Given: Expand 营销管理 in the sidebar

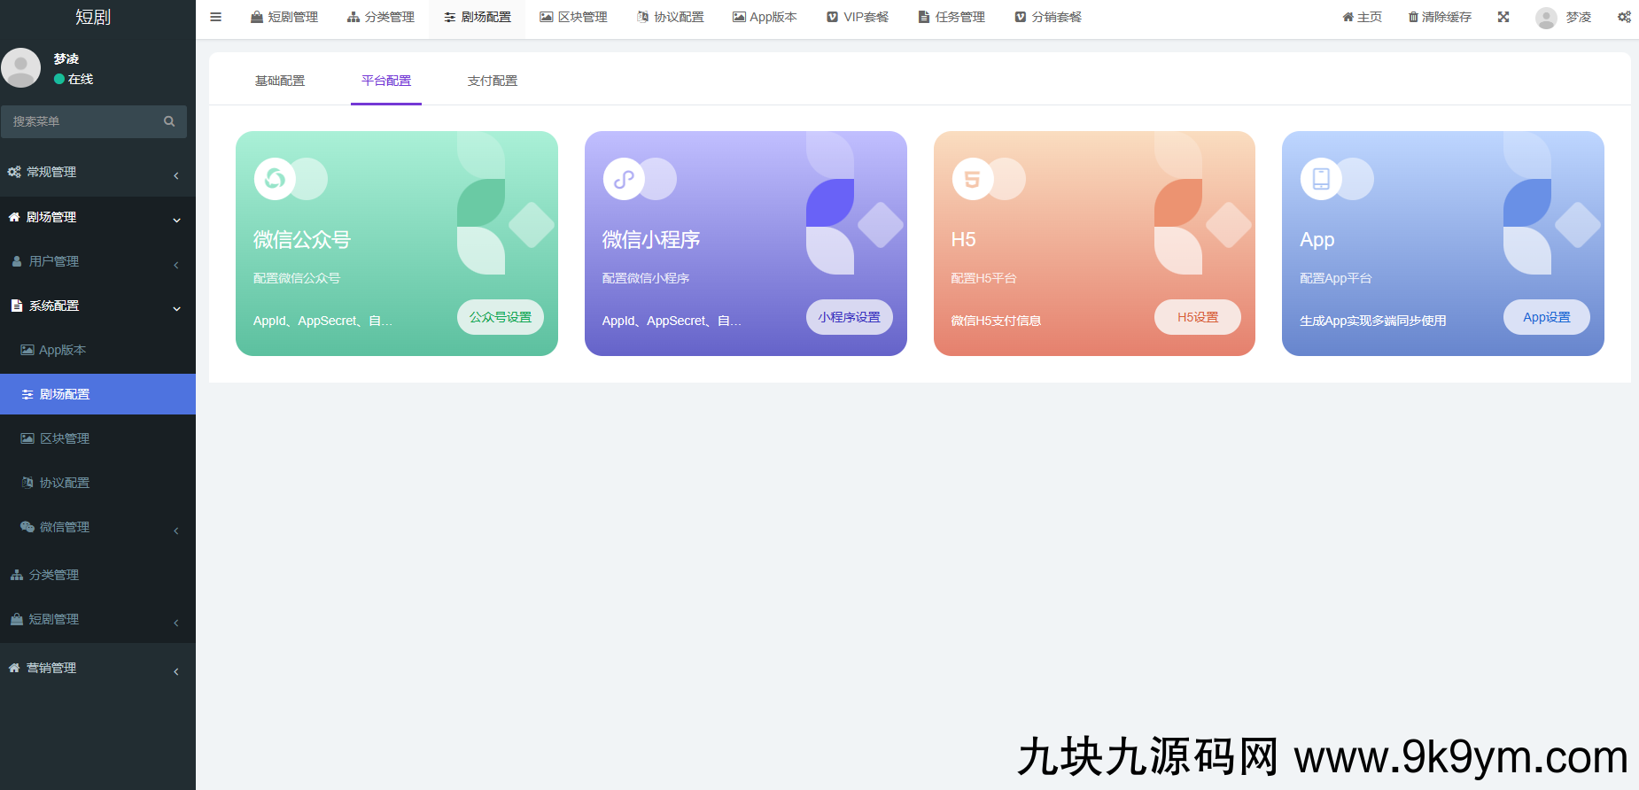Looking at the screenshot, I should [x=97, y=668].
